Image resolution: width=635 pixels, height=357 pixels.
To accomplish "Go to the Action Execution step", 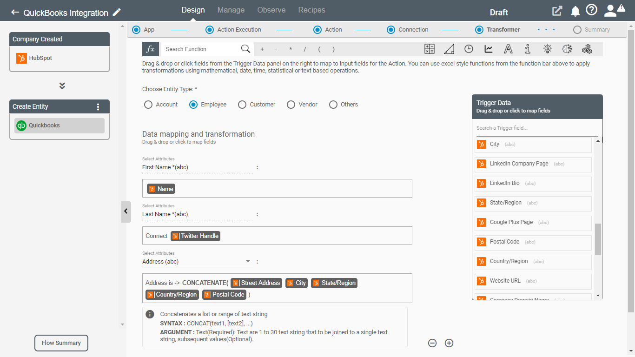I will click(x=233, y=30).
